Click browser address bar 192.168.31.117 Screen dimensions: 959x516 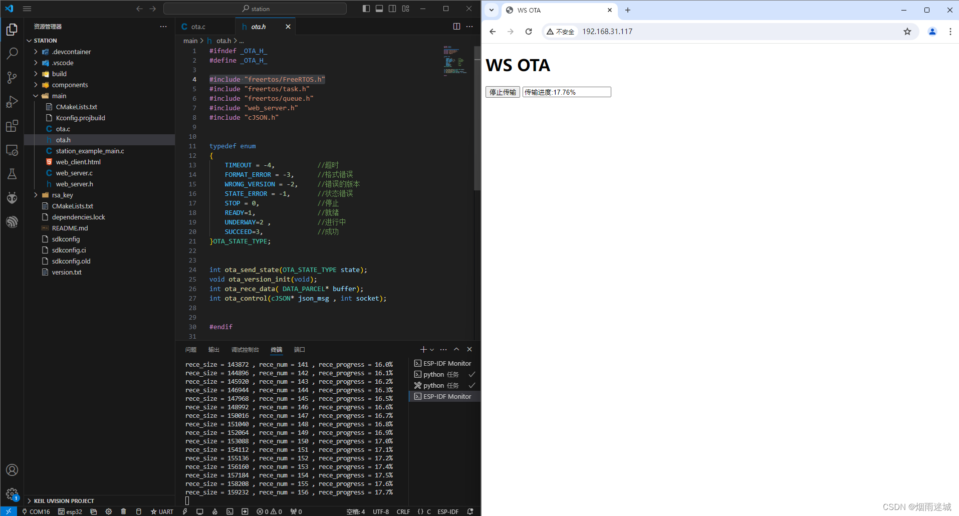[607, 32]
